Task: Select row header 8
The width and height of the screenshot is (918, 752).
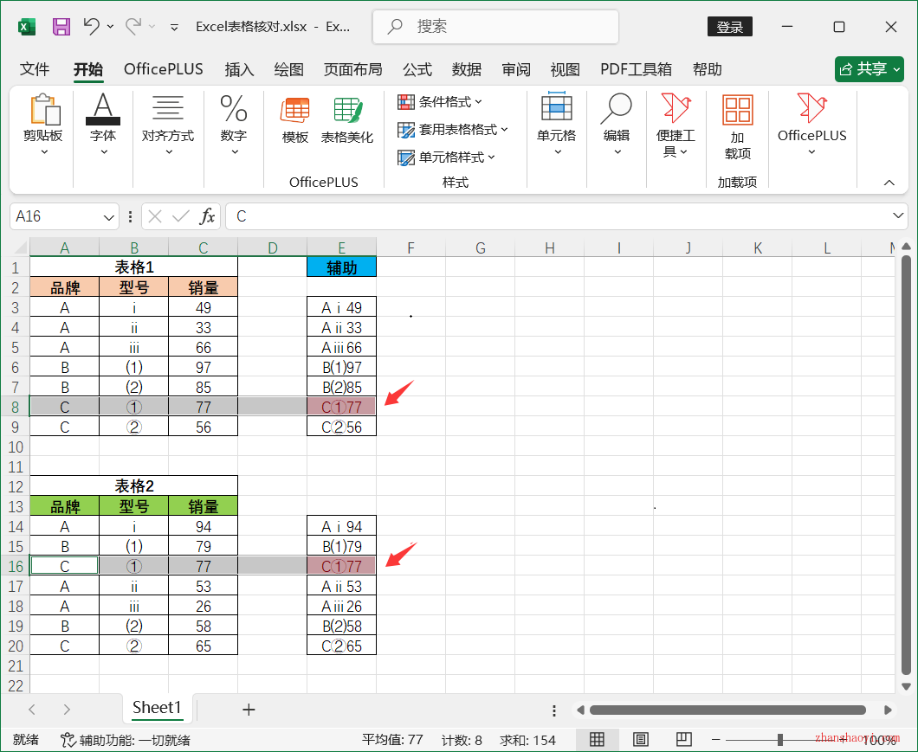Action: (x=16, y=407)
